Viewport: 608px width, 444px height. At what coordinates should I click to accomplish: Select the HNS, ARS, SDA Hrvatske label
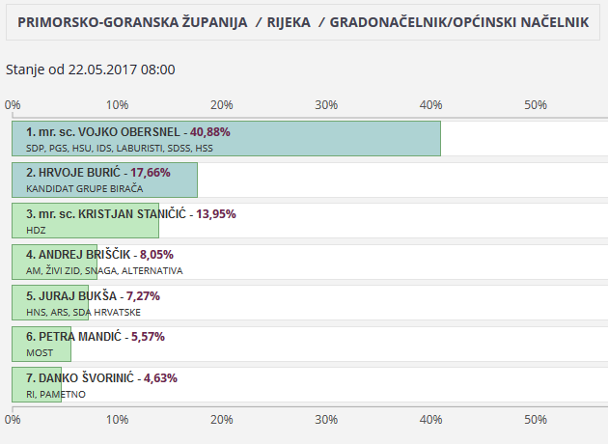(83, 313)
